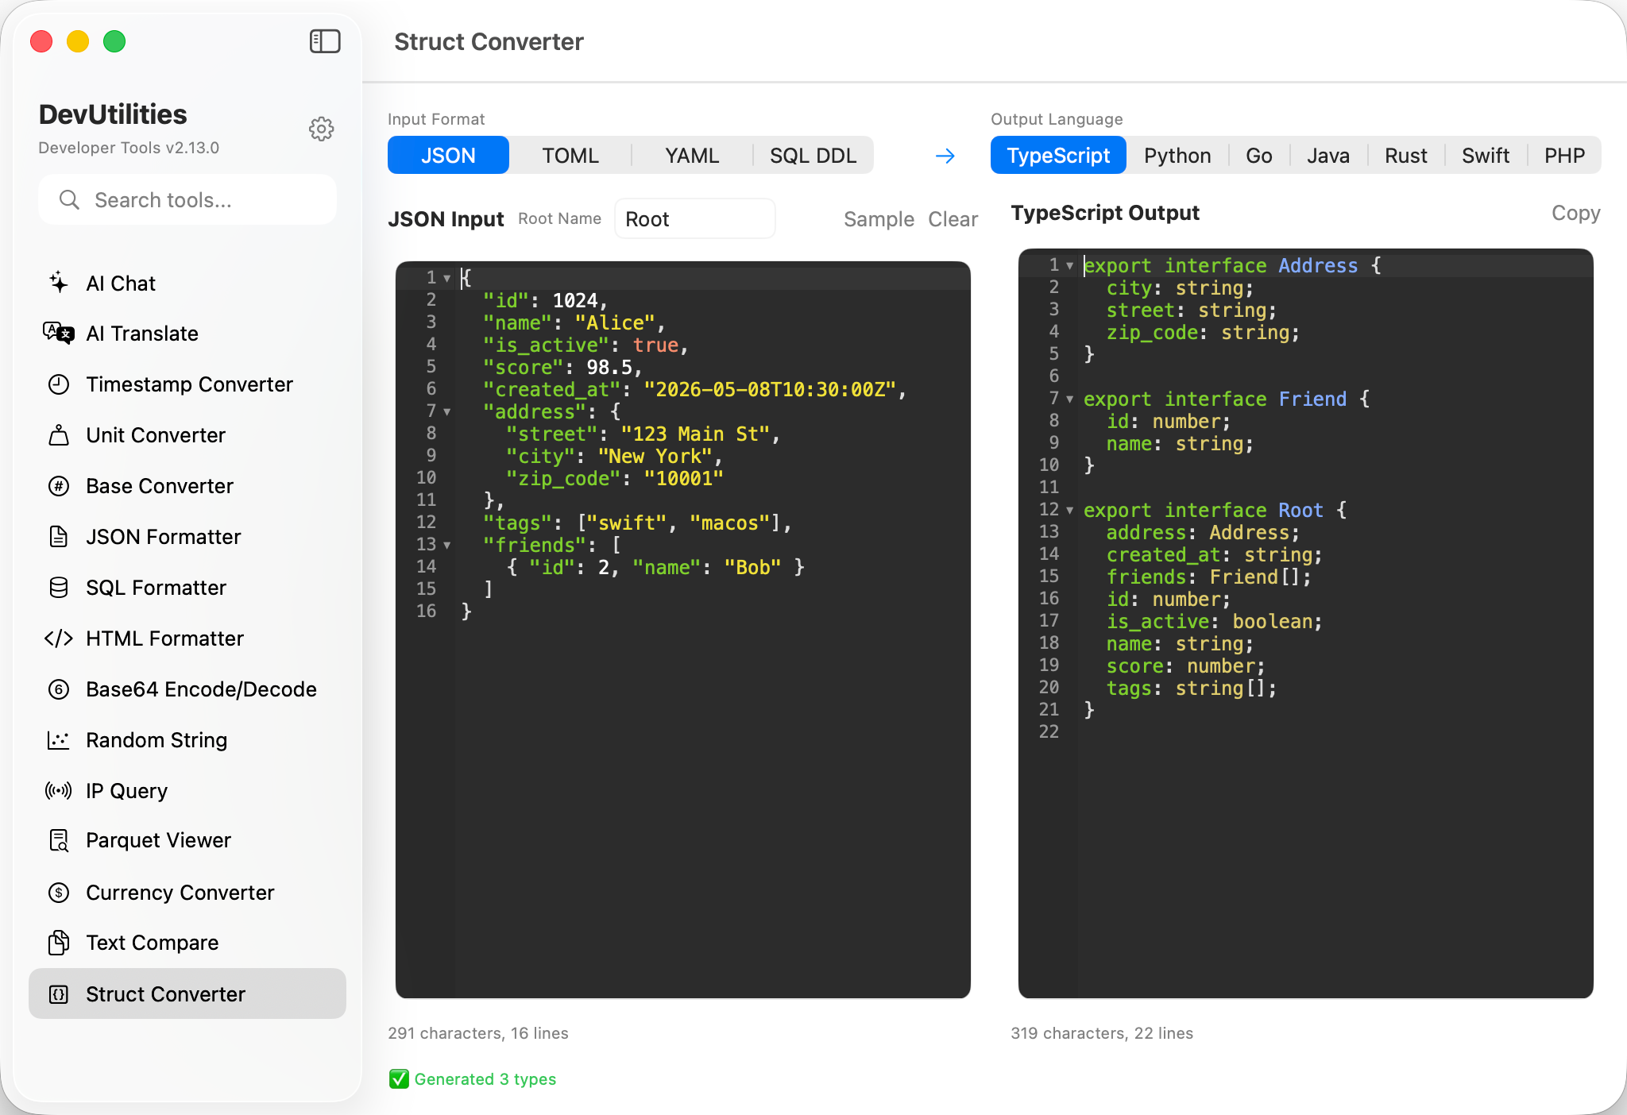Choose Java output language
This screenshot has width=1627, height=1115.
1328,155
